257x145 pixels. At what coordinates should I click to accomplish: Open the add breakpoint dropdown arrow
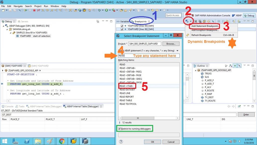tap(190, 21)
